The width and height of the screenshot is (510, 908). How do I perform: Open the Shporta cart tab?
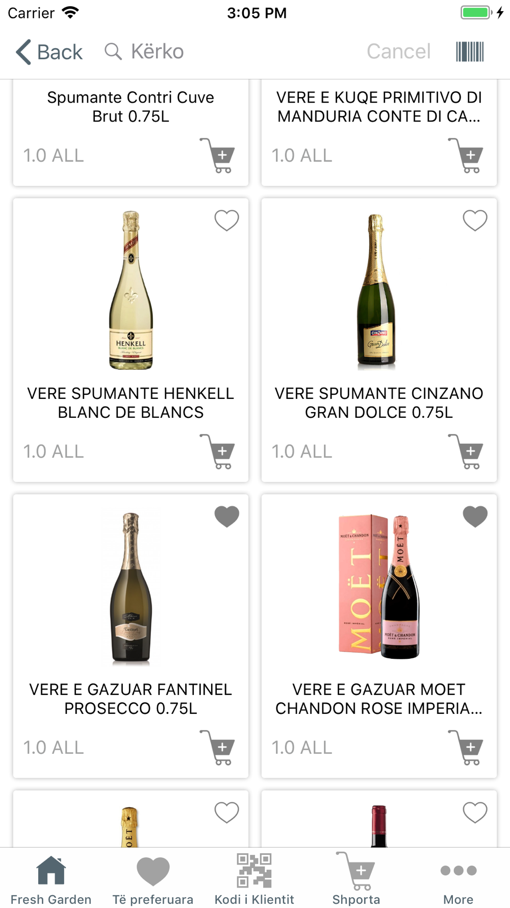click(356, 879)
